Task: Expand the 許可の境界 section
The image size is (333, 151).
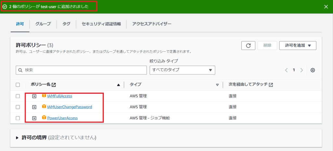Action: pos(17,138)
